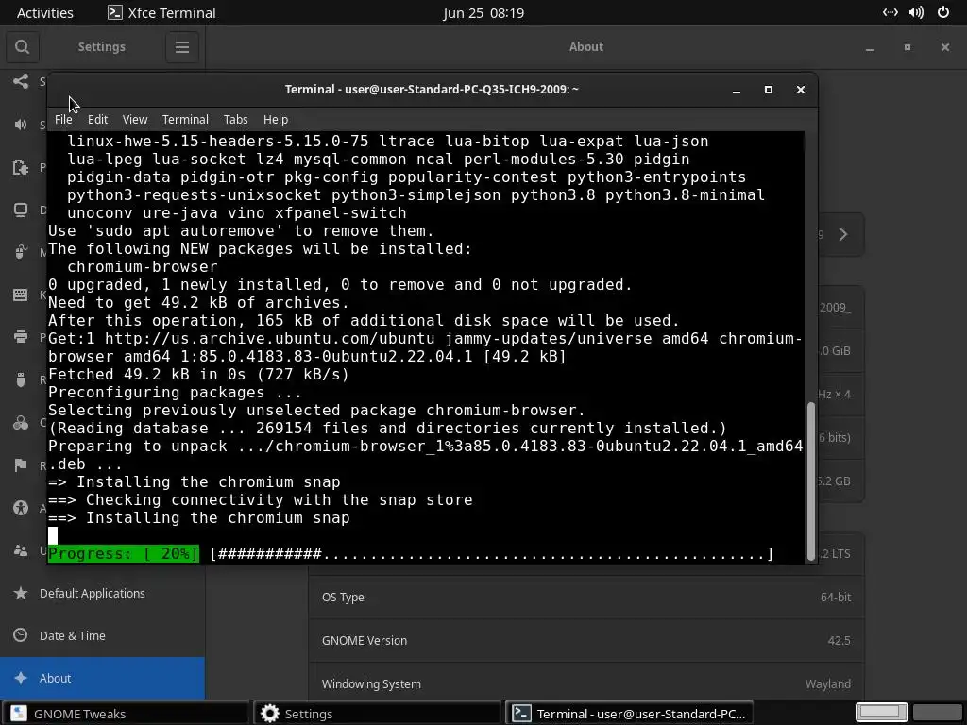The height and width of the screenshot is (725, 967).
Task: Open the terminal Edit menu
Action: [x=97, y=120]
